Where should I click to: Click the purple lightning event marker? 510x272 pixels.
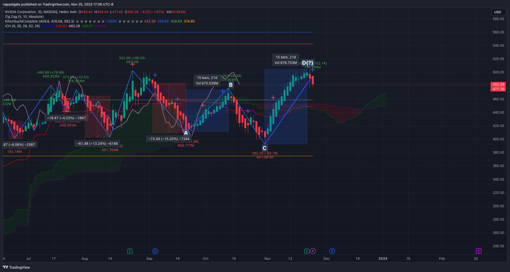[313, 251]
